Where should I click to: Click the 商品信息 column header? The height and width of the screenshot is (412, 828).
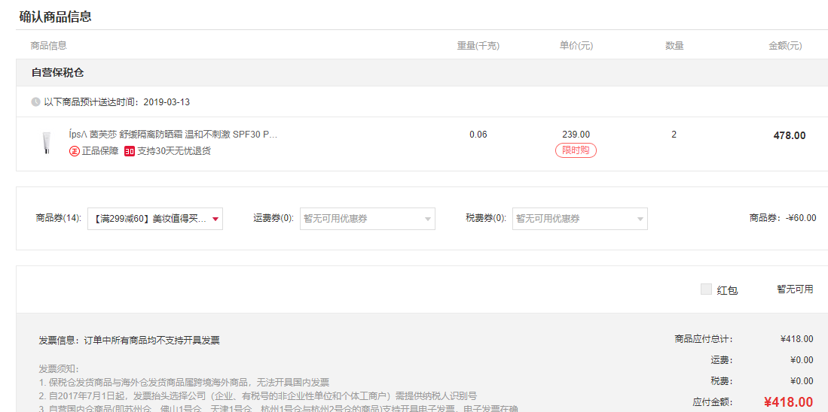click(x=49, y=46)
